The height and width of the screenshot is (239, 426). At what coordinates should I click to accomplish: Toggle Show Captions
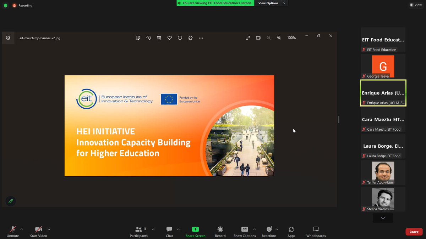245,232
